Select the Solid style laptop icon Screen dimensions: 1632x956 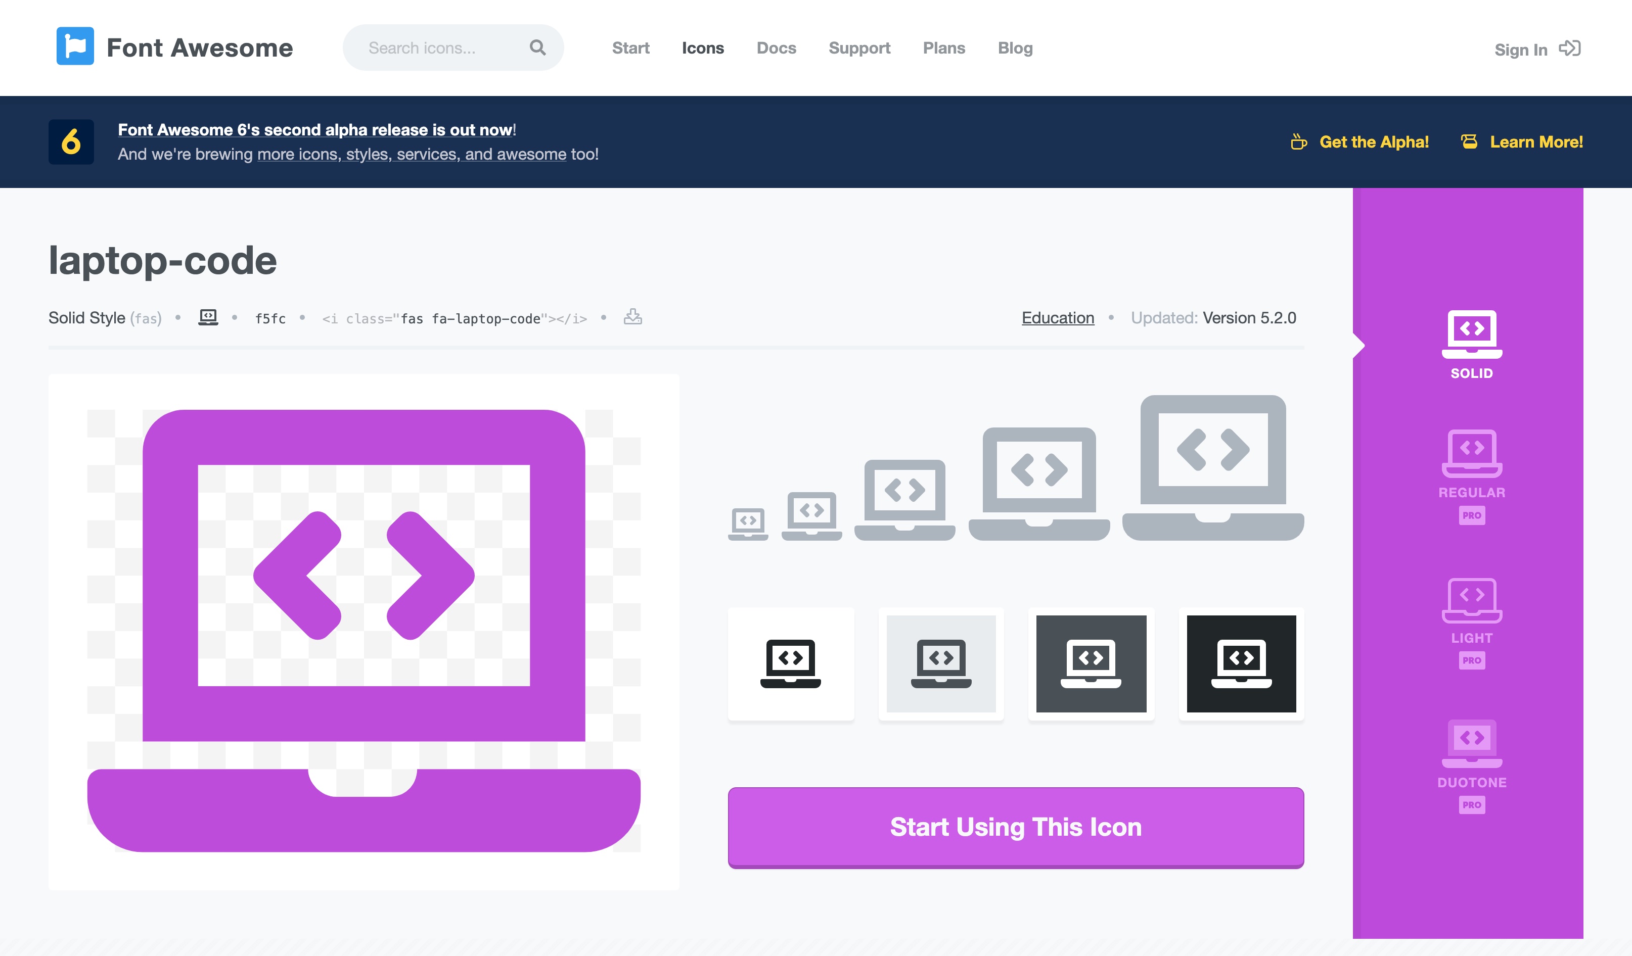[x=1471, y=334]
